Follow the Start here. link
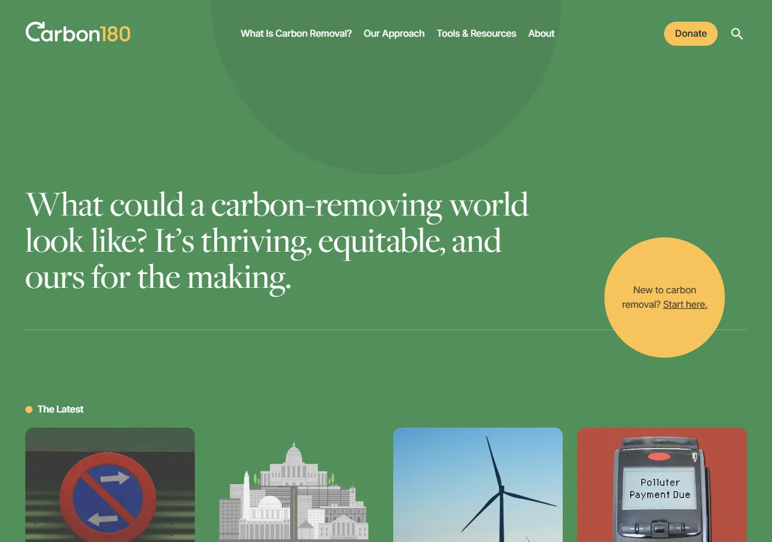 [x=685, y=305]
